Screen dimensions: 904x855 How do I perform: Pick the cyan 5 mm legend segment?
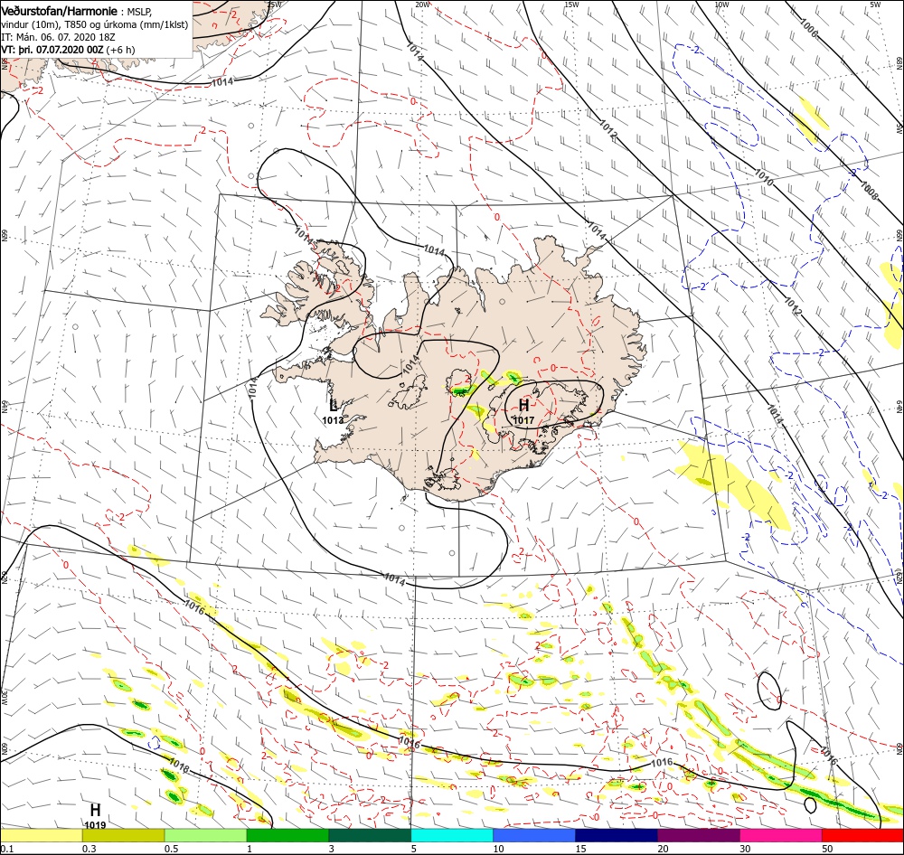pos(452,835)
